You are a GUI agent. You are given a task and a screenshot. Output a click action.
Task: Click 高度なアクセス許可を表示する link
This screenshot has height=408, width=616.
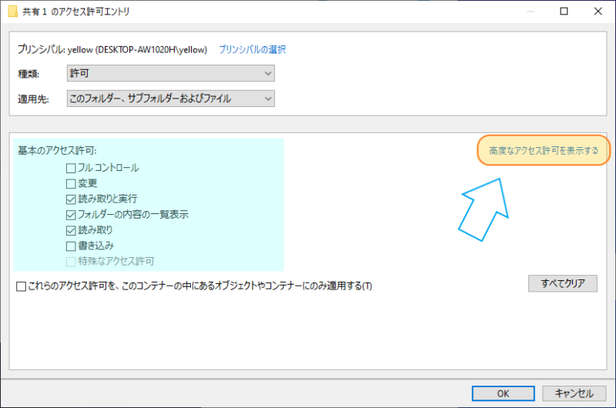point(544,151)
